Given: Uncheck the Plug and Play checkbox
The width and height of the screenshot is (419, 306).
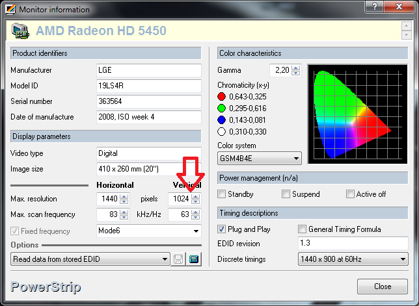Looking at the screenshot, I should (222, 229).
